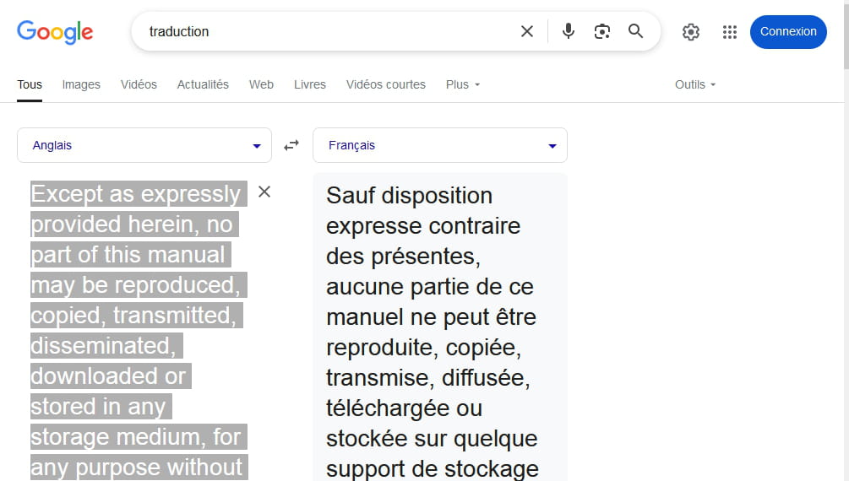Swap languages with the arrows icon
The width and height of the screenshot is (849, 481).
tap(291, 145)
